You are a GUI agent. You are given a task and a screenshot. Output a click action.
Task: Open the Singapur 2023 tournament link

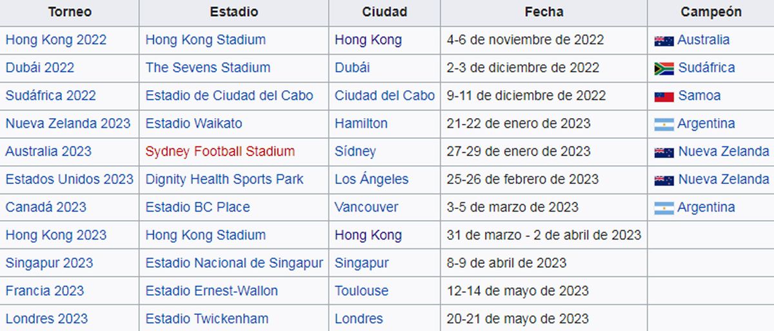tap(49, 263)
